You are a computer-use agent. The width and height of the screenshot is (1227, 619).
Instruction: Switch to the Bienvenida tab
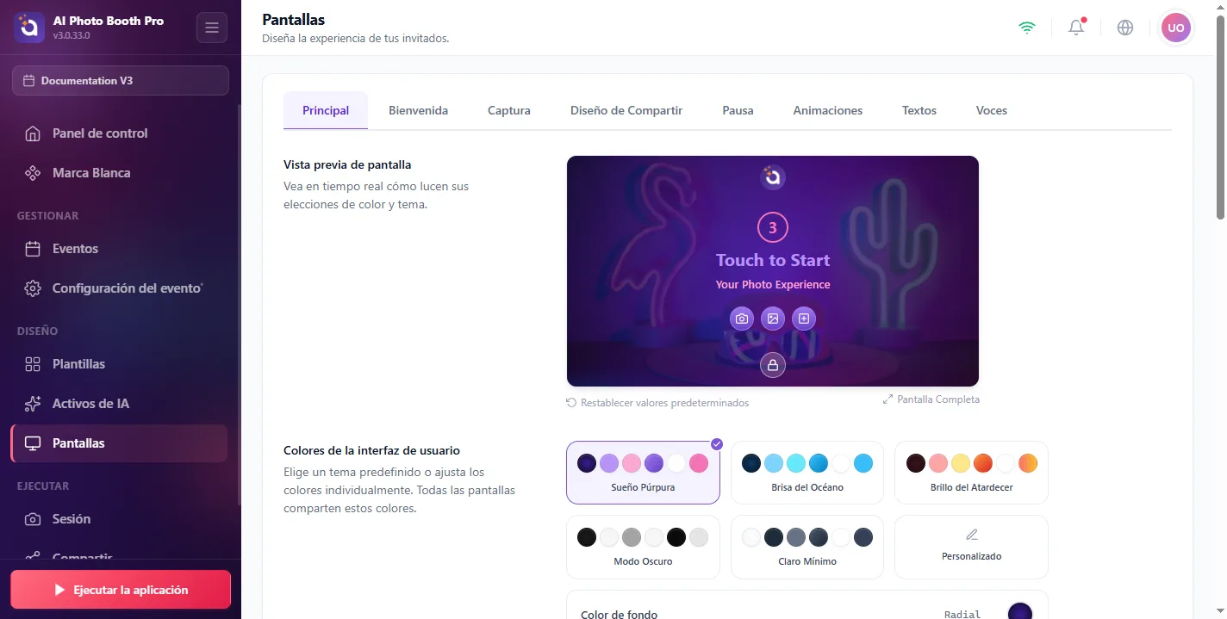click(418, 110)
